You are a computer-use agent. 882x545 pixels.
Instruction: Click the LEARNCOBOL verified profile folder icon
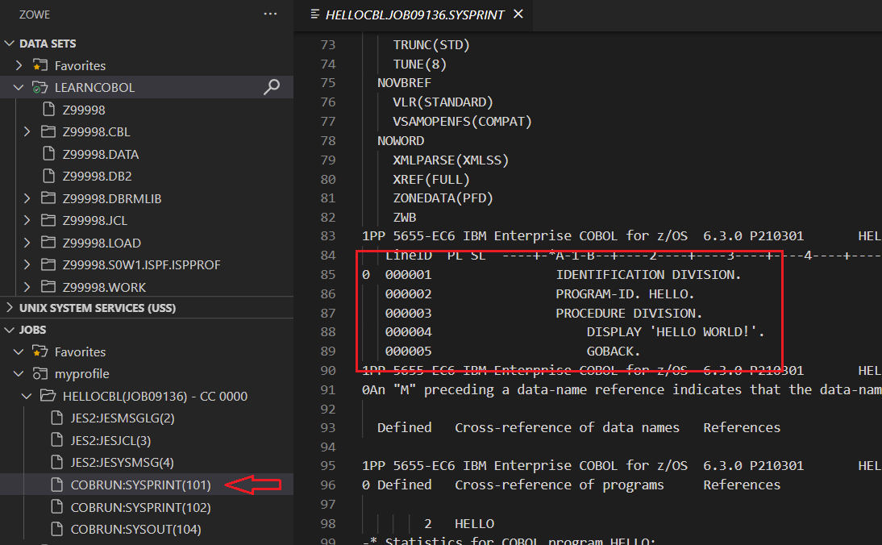coord(40,87)
